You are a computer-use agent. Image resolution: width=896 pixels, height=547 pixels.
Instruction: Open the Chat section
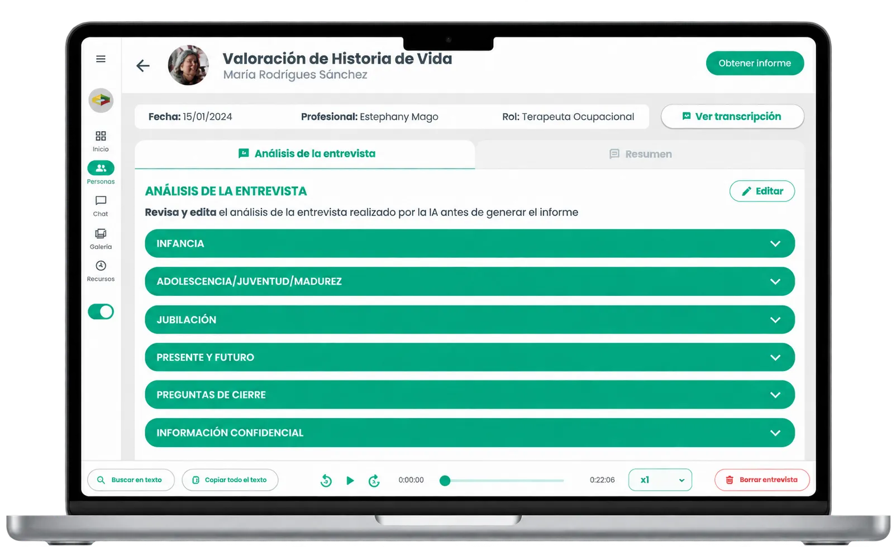pos(101,206)
